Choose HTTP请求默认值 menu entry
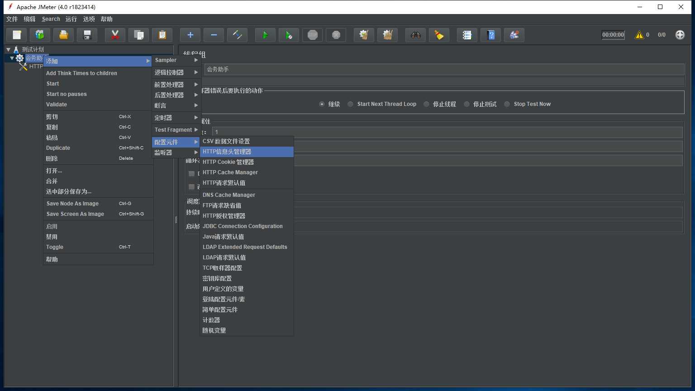This screenshot has width=695, height=391. click(x=247, y=183)
